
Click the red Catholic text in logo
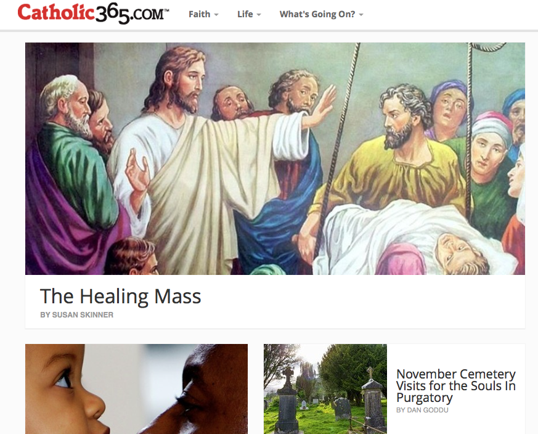click(56, 12)
